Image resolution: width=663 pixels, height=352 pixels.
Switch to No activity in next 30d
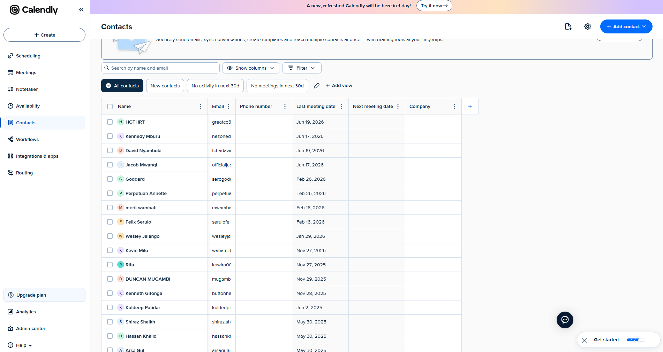click(x=215, y=86)
